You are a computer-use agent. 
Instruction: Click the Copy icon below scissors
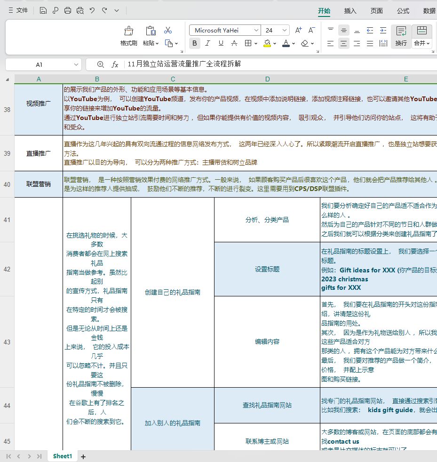point(169,43)
